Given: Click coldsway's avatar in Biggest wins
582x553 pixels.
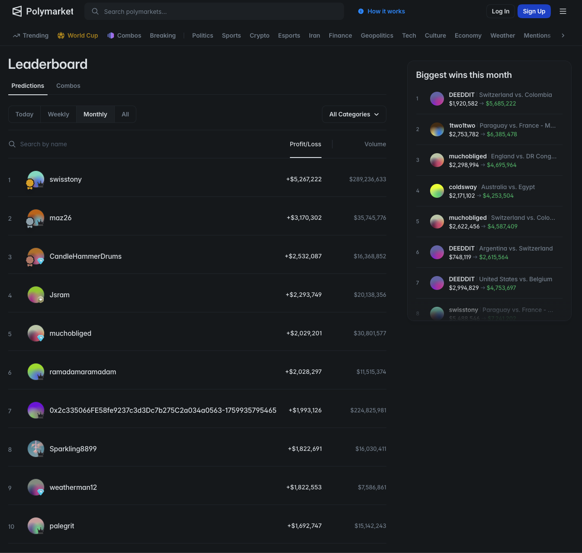Looking at the screenshot, I should tap(437, 191).
